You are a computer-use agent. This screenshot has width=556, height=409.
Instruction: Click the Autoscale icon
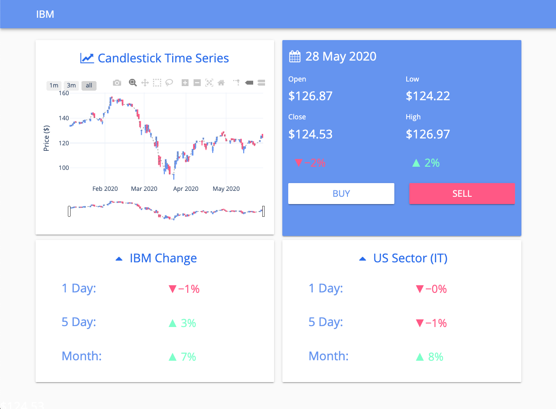click(209, 83)
